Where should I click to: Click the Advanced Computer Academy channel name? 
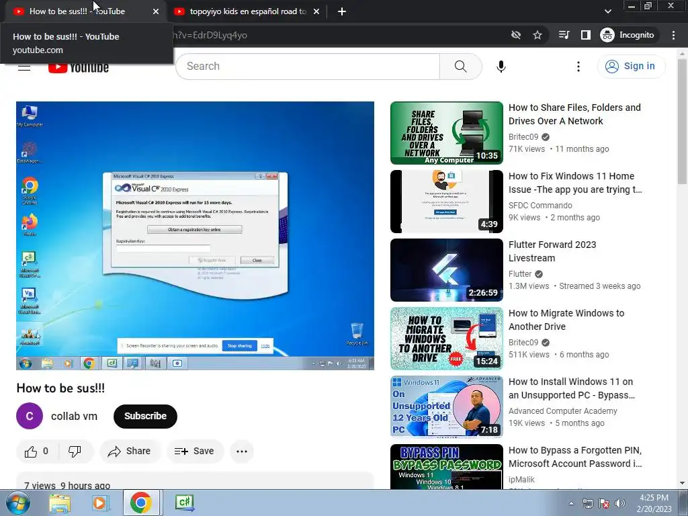coord(562,411)
